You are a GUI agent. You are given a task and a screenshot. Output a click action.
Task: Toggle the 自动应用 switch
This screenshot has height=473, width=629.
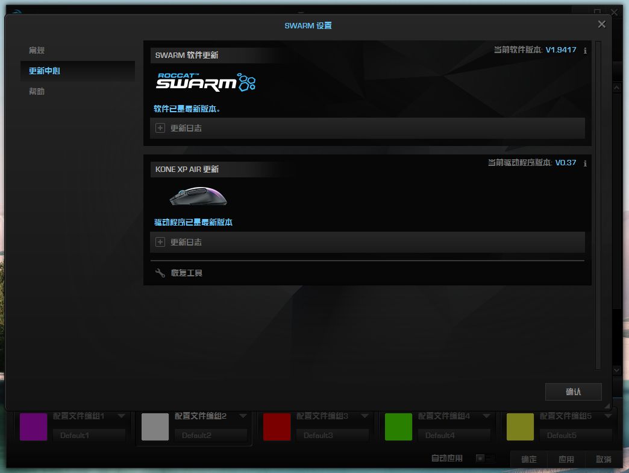[x=485, y=459]
